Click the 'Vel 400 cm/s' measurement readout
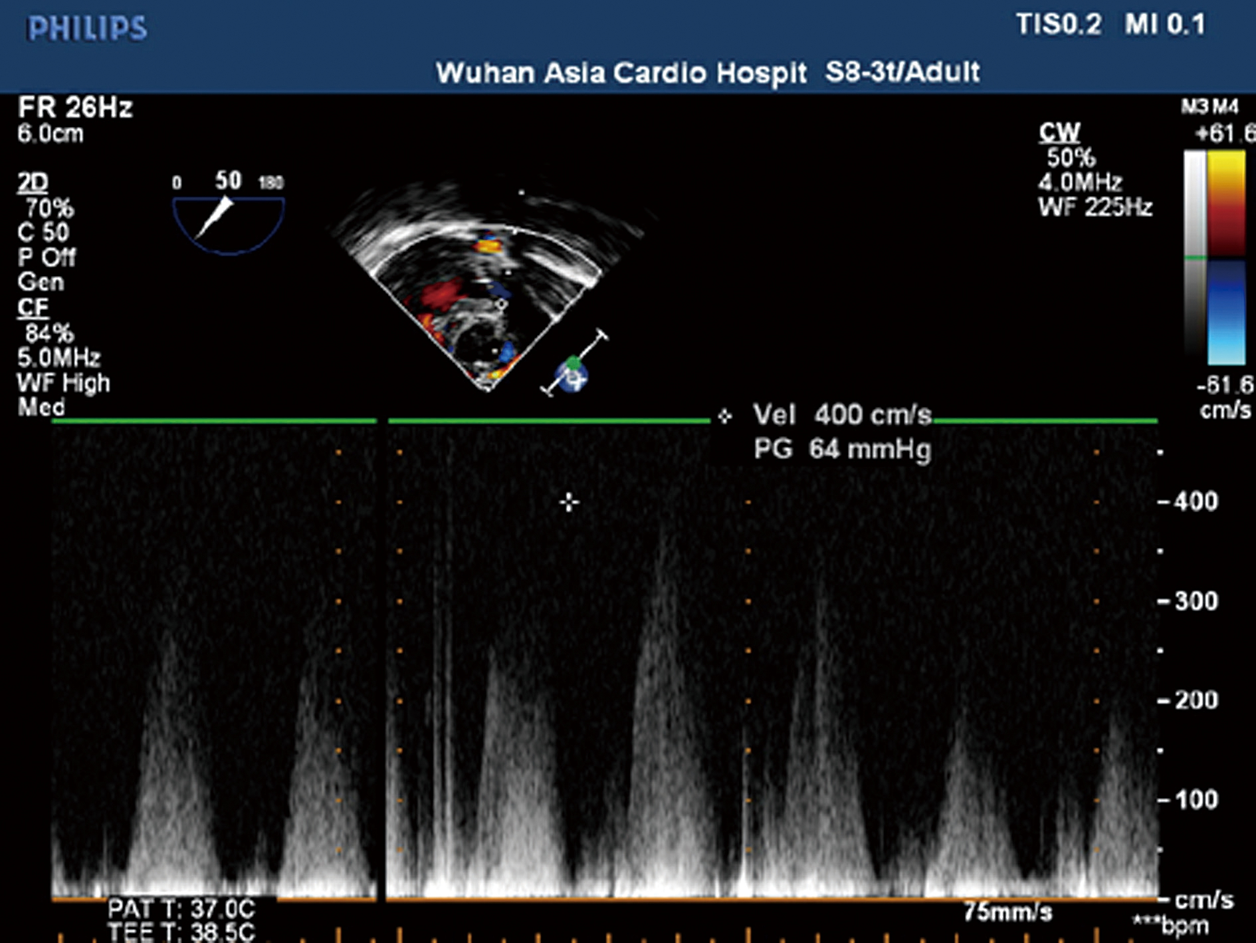The image size is (1256, 943). click(842, 415)
